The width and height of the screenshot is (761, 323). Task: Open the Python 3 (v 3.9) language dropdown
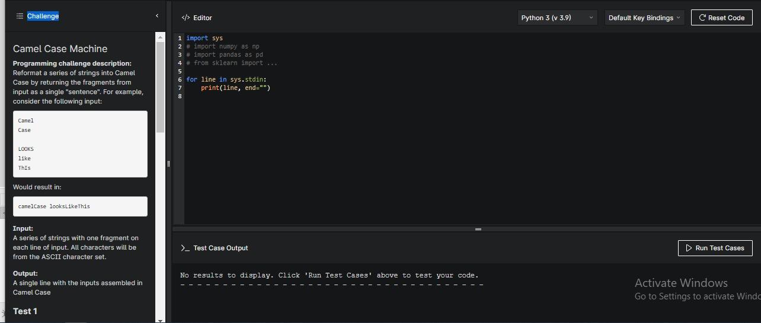pos(557,18)
